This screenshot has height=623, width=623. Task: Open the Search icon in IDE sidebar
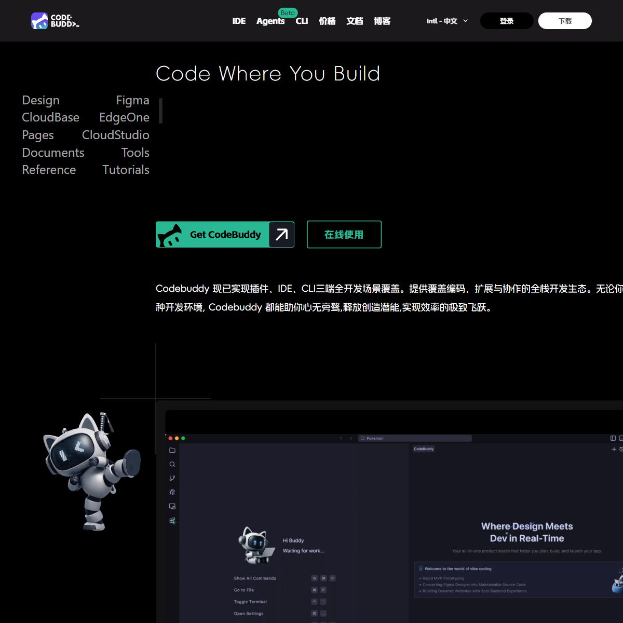[172, 464]
